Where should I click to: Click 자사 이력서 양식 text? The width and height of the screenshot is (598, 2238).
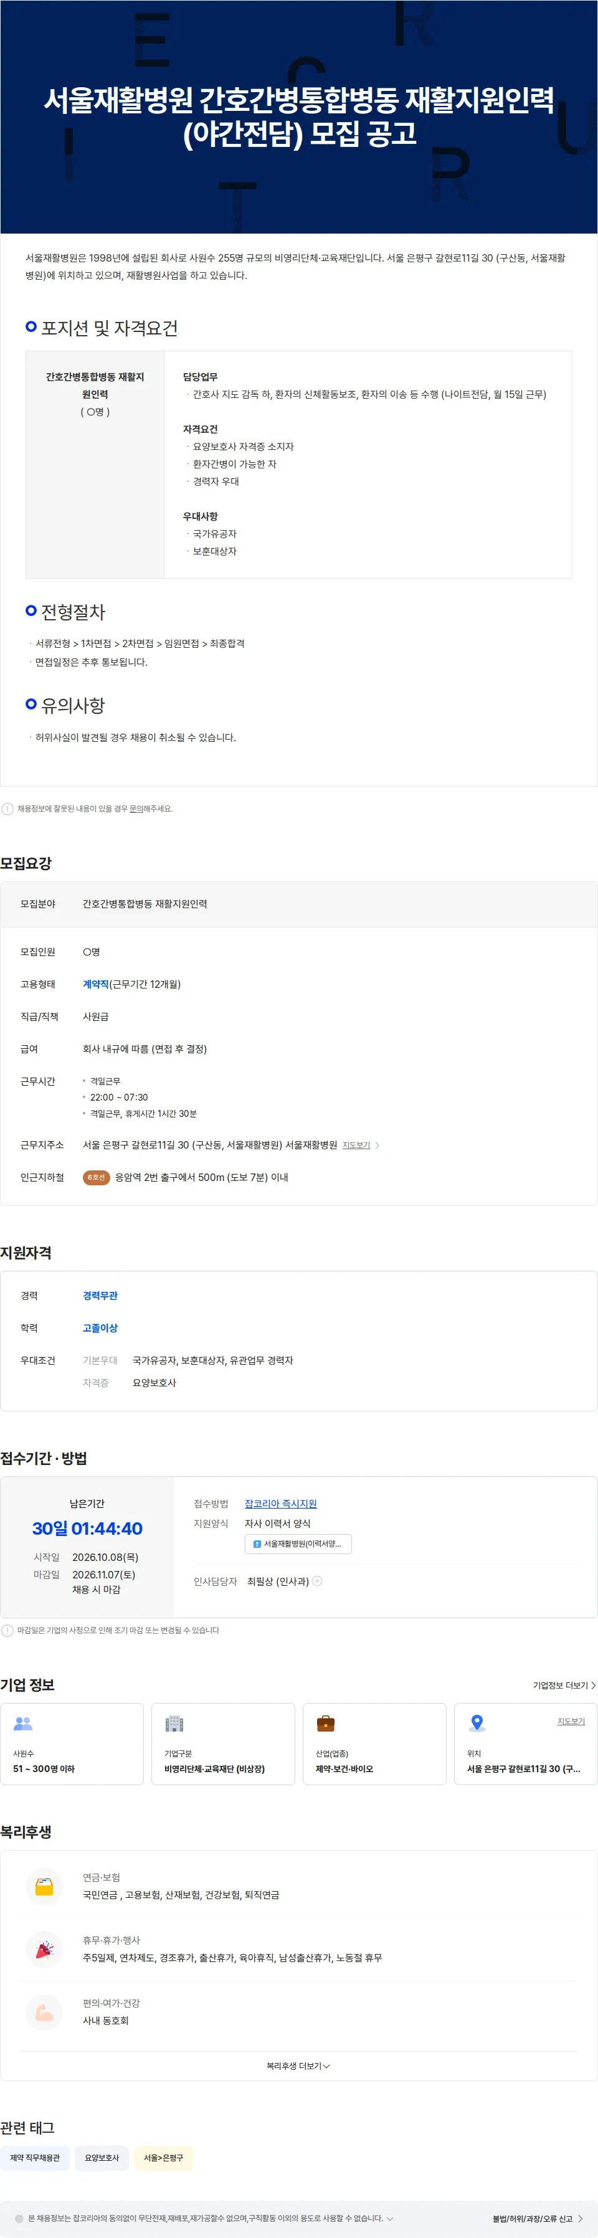[277, 1524]
